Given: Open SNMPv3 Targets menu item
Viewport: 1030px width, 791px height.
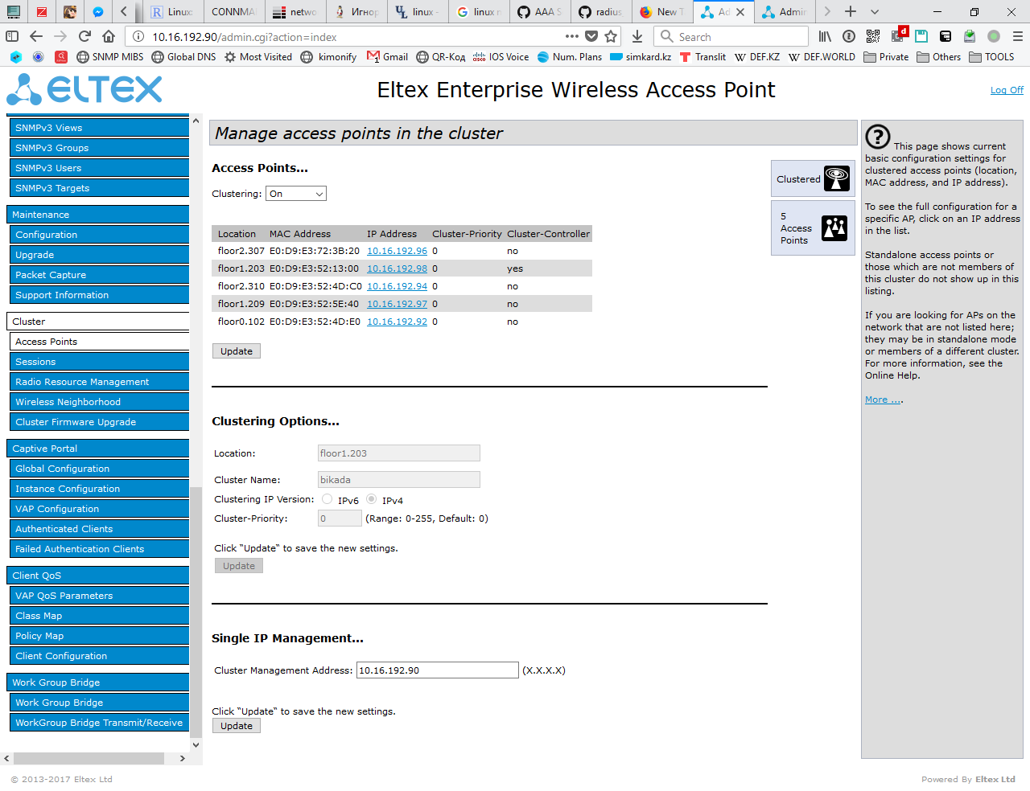Looking at the screenshot, I should tap(100, 188).
